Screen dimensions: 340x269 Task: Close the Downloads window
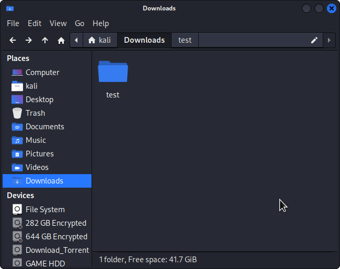(x=332, y=8)
